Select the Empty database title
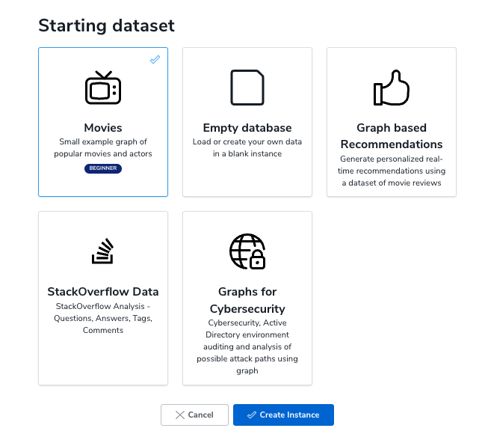The height and width of the screenshot is (440, 485). pos(247,128)
